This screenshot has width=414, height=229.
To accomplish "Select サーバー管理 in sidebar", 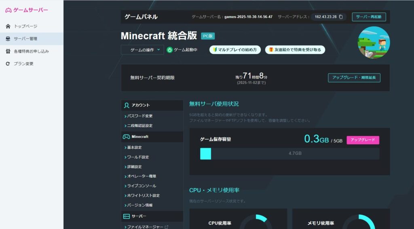I will click(x=32, y=39).
